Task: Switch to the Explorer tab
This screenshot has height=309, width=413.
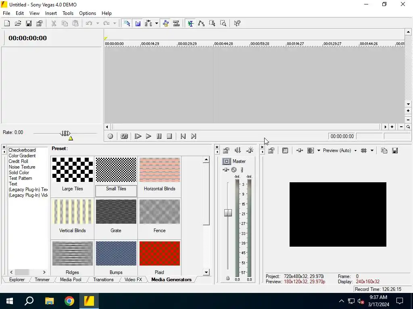Action: 17,280
